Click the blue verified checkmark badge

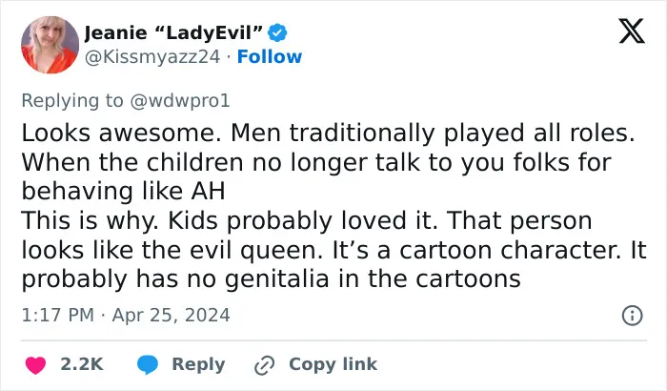pyautogui.click(x=277, y=32)
